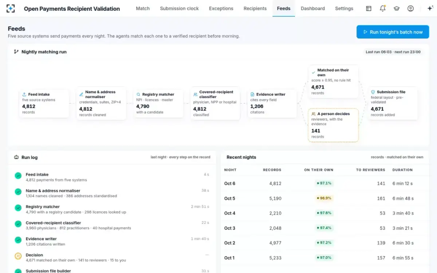Run tonight's batch now
Viewport: 437px width, 273px height.
click(x=393, y=32)
